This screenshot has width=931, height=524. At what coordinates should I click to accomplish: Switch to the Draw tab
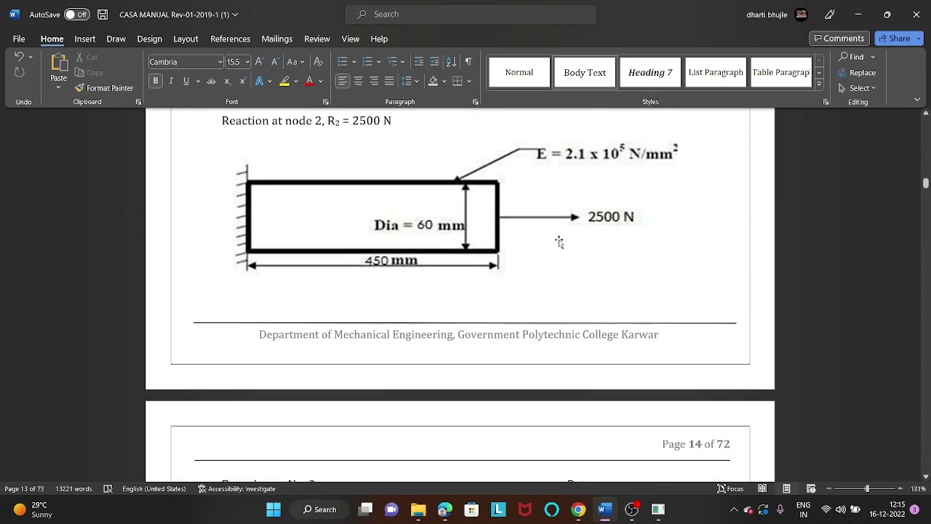click(116, 39)
